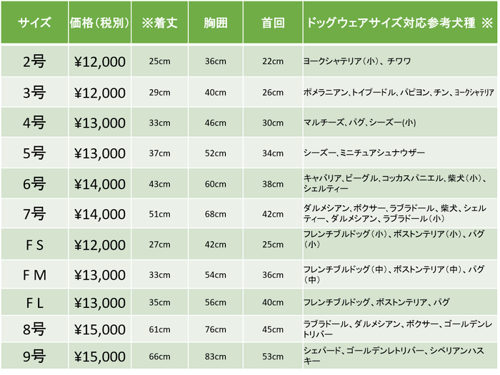Click the ¥15,000 price in the 8号 row
Screen dimensions: 500x375
pyautogui.click(x=100, y=329)
